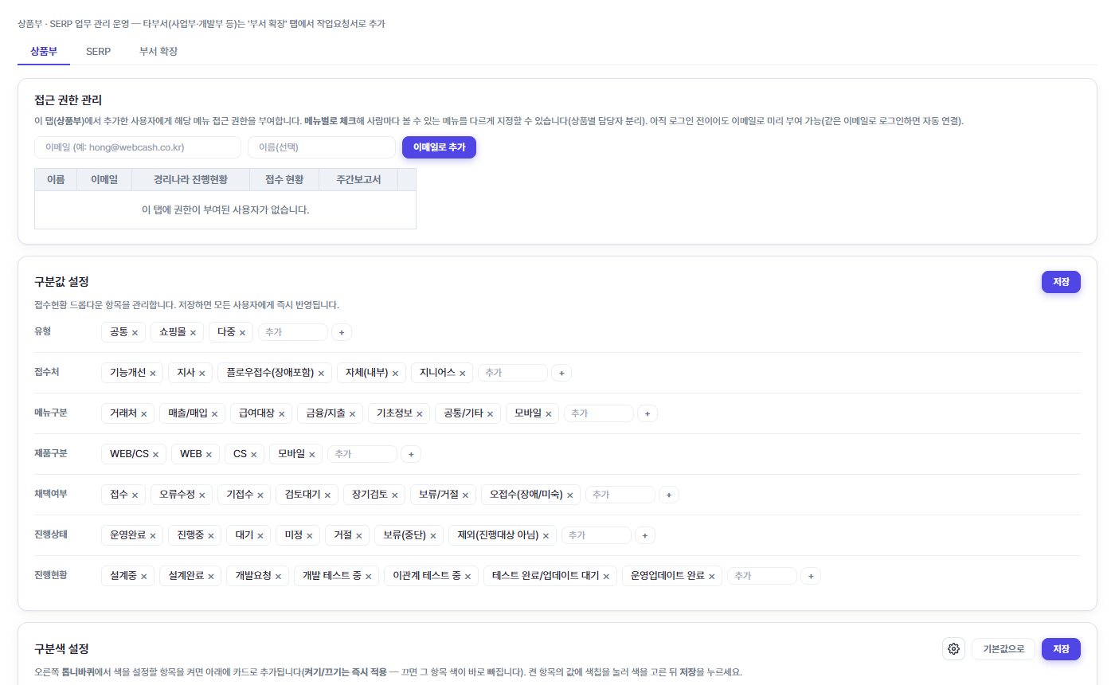Focus the 메뉴구분 add-value field
Screen dimensions: 1115x685
[x=599, y=413]
